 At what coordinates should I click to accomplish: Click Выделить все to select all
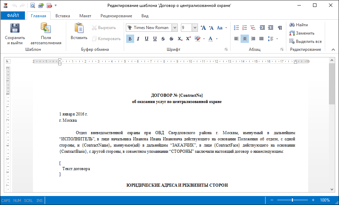305,41
